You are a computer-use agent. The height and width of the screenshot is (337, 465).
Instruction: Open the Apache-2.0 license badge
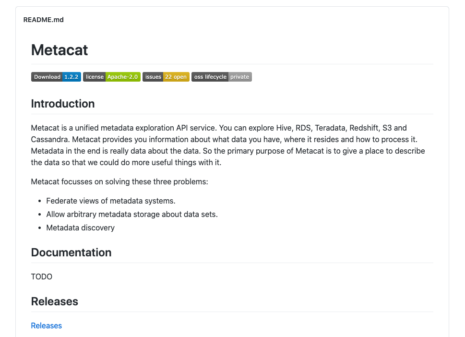(x=112, y=77)
